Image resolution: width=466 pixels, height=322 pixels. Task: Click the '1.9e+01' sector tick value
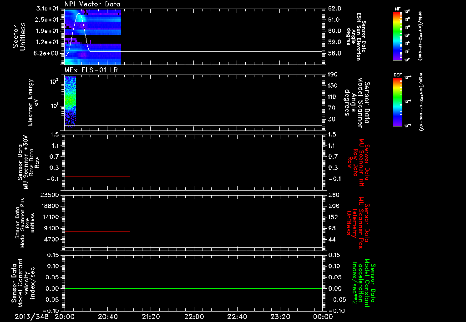click(x=47, y=31)
